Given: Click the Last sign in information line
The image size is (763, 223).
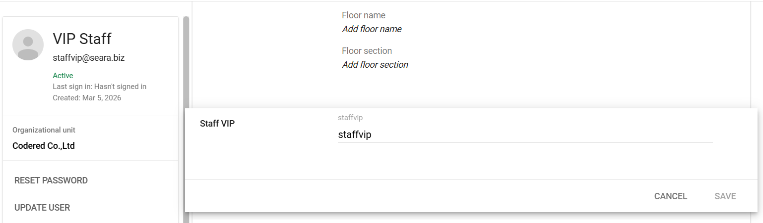Looking at the screenshot, I should 99,87.
